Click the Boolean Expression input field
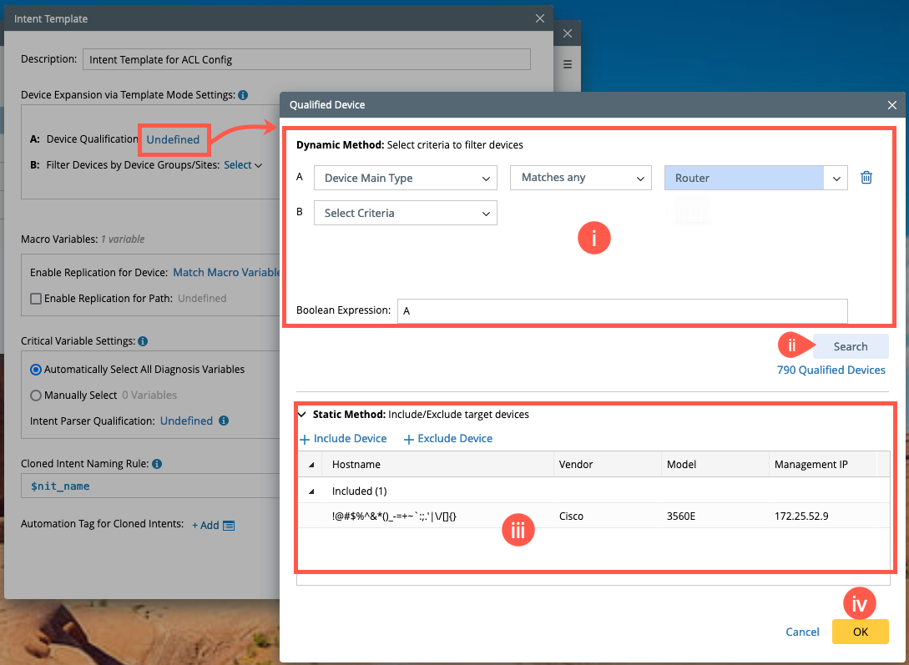The width and height of the screenshot is (909, 665). point(622,310)
